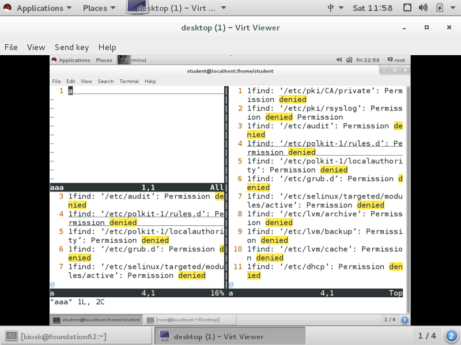
Task: Click the '"aaa" 1L, 2C' message line
Action: [77, 302]
